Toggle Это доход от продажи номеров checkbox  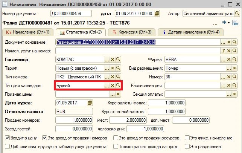point(44,138)
